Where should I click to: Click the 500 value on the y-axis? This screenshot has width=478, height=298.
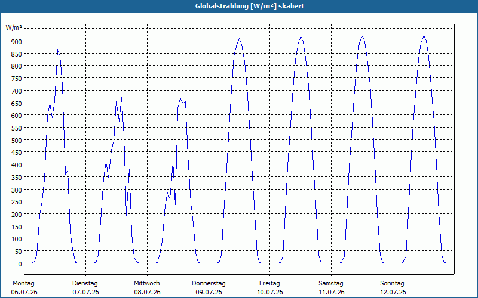pos(17,141)
